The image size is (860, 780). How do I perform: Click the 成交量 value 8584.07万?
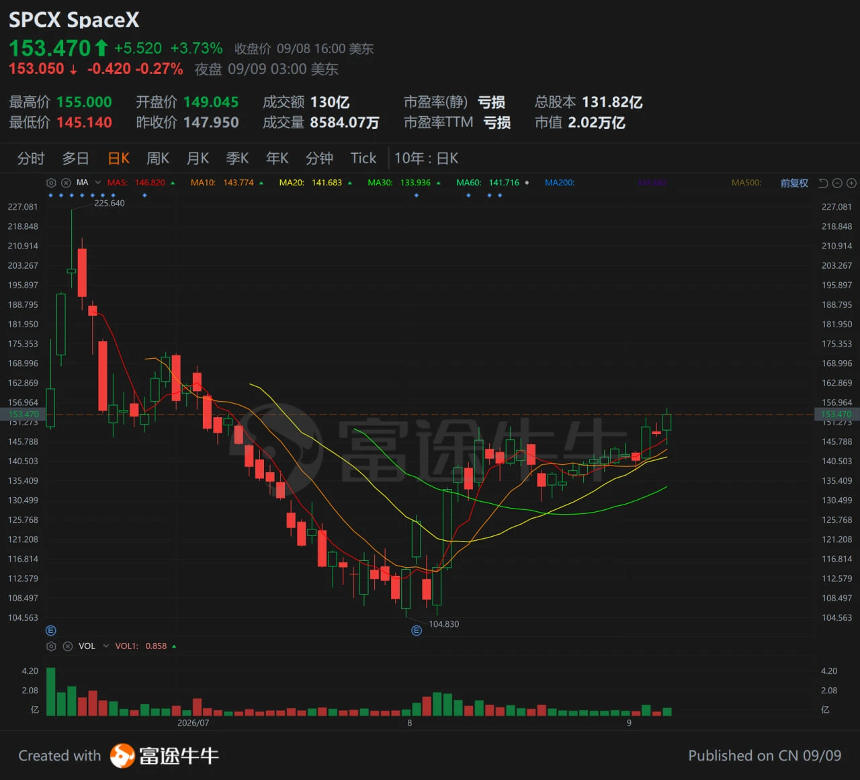(345, 122)
